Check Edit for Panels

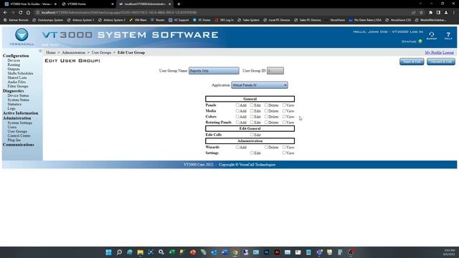point(252,105)
